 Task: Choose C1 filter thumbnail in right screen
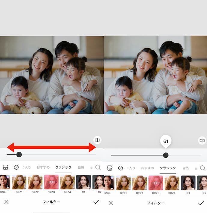point(188,183)
